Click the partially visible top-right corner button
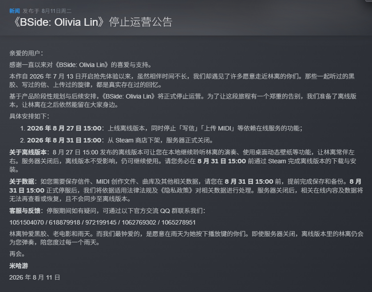This screenshot has width=372, height=292. point(369,1)
